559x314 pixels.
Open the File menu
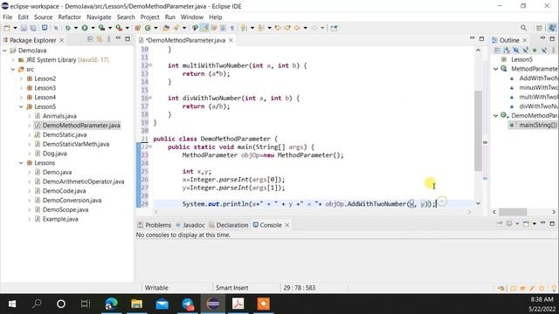click(7, 17)
